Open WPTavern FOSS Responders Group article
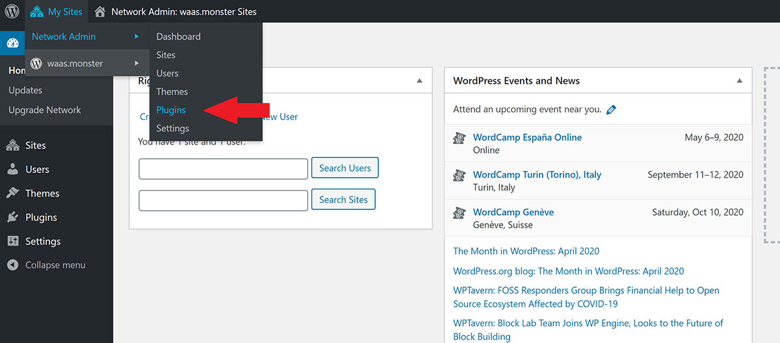The image size is (780, 343). [586, 297]
